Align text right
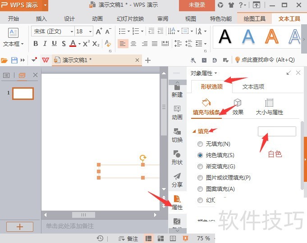Viewport: 307px width, 243px height. (145, 43)
